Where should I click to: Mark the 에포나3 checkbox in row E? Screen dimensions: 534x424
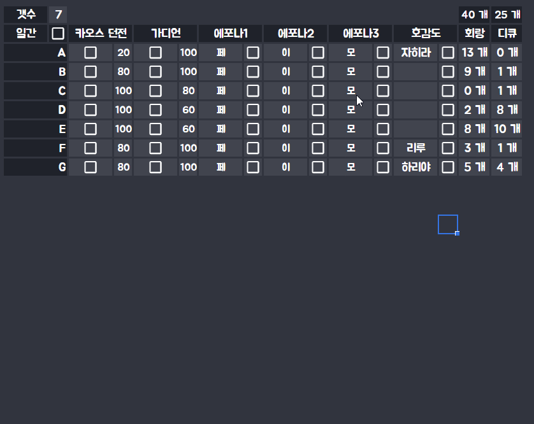(383, 129)
